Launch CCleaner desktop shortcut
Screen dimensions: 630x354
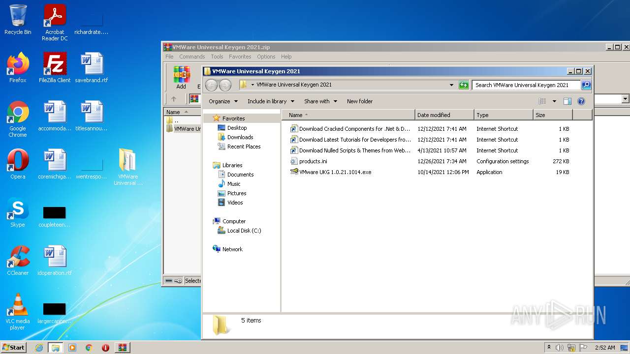tap(18, 261)
